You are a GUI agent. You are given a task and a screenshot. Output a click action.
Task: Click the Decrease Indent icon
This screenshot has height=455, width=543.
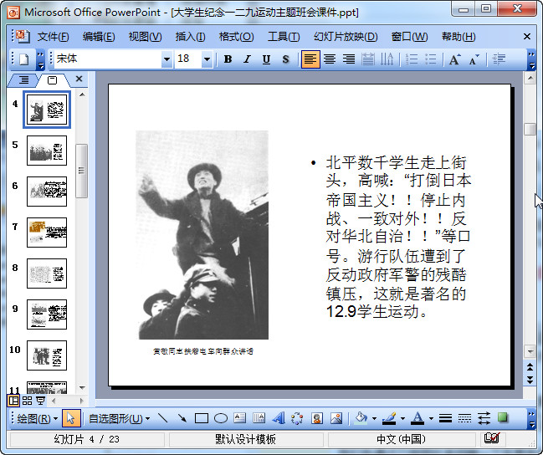click(499, 59)
